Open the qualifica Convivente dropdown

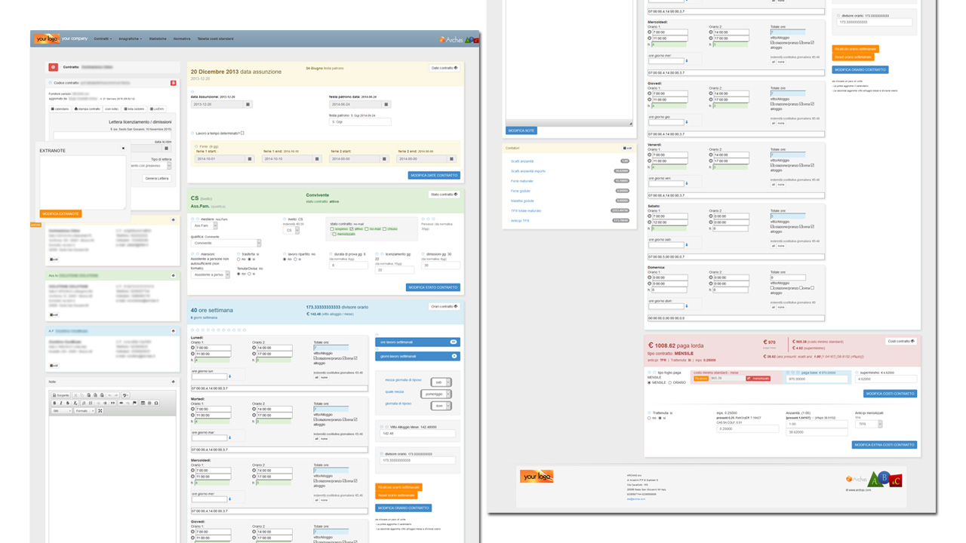226,244
